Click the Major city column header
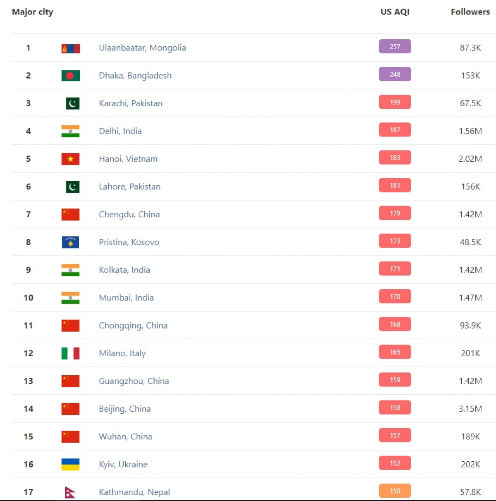Screen dimensions: 496x501 pyautogui.click(x=33, y=12)
